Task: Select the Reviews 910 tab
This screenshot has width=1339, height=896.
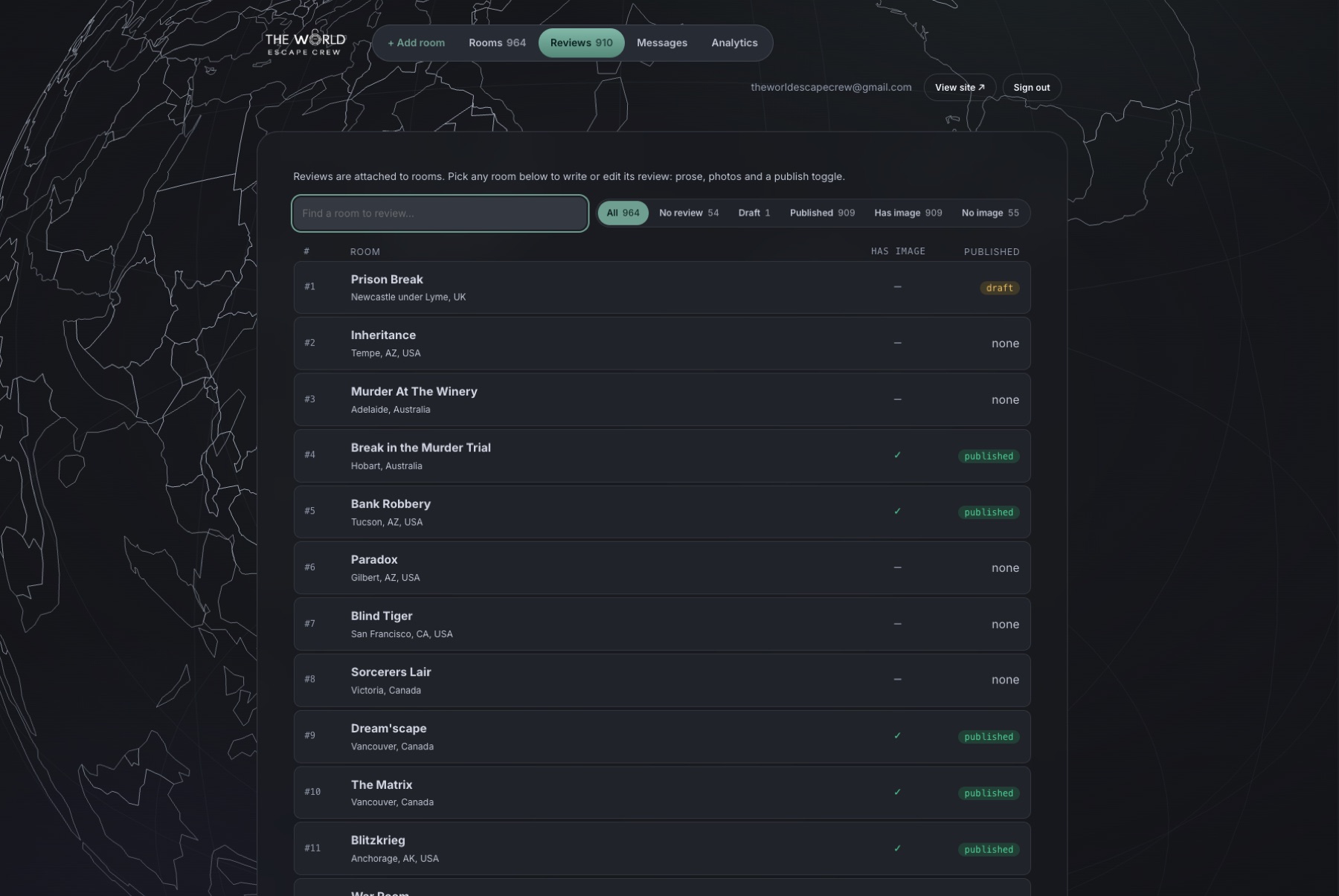Action: [x=582, y=43]
